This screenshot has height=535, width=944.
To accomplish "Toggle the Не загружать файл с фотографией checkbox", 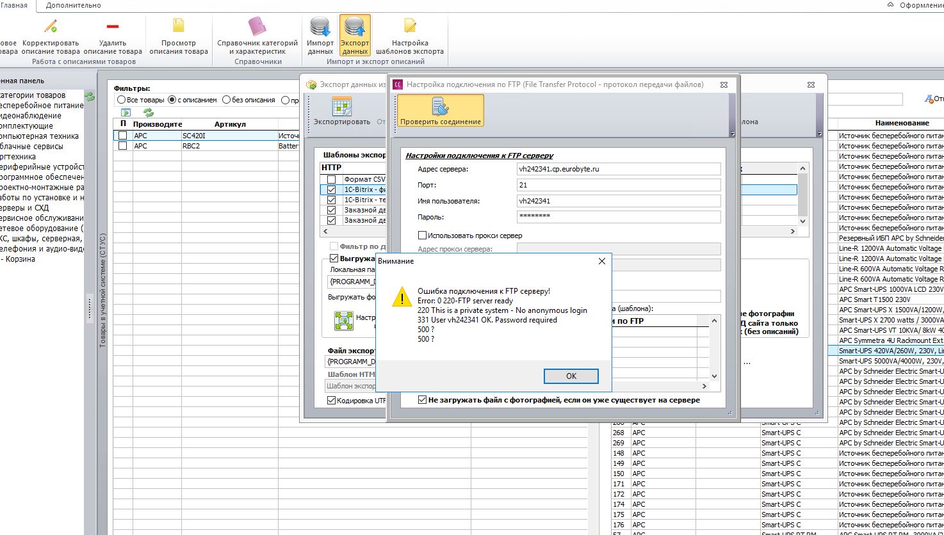I will [x=422, y=400].
